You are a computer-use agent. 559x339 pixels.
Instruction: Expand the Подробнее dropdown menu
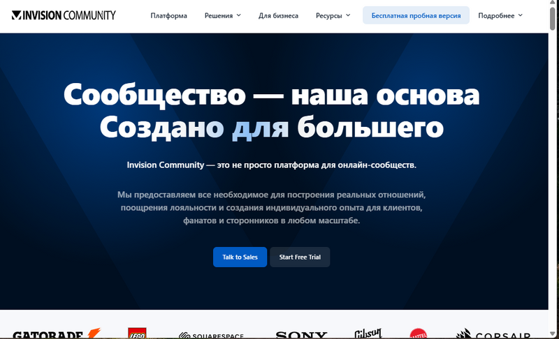[500, 15]
